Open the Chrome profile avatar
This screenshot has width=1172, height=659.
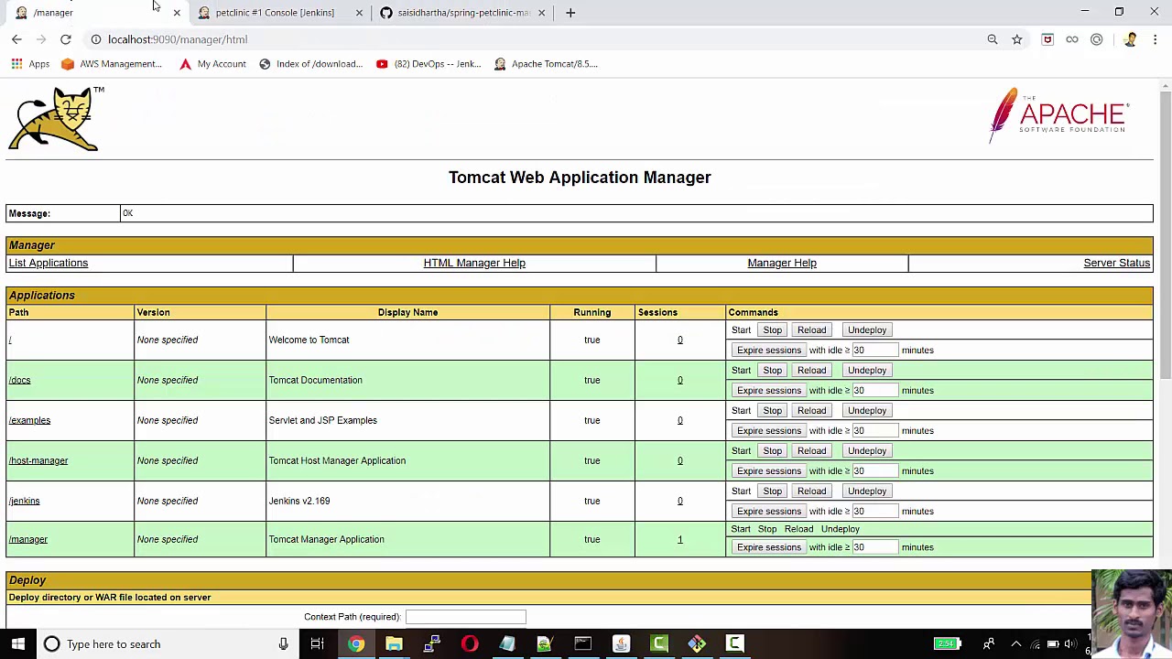(x=1130, y=39)
